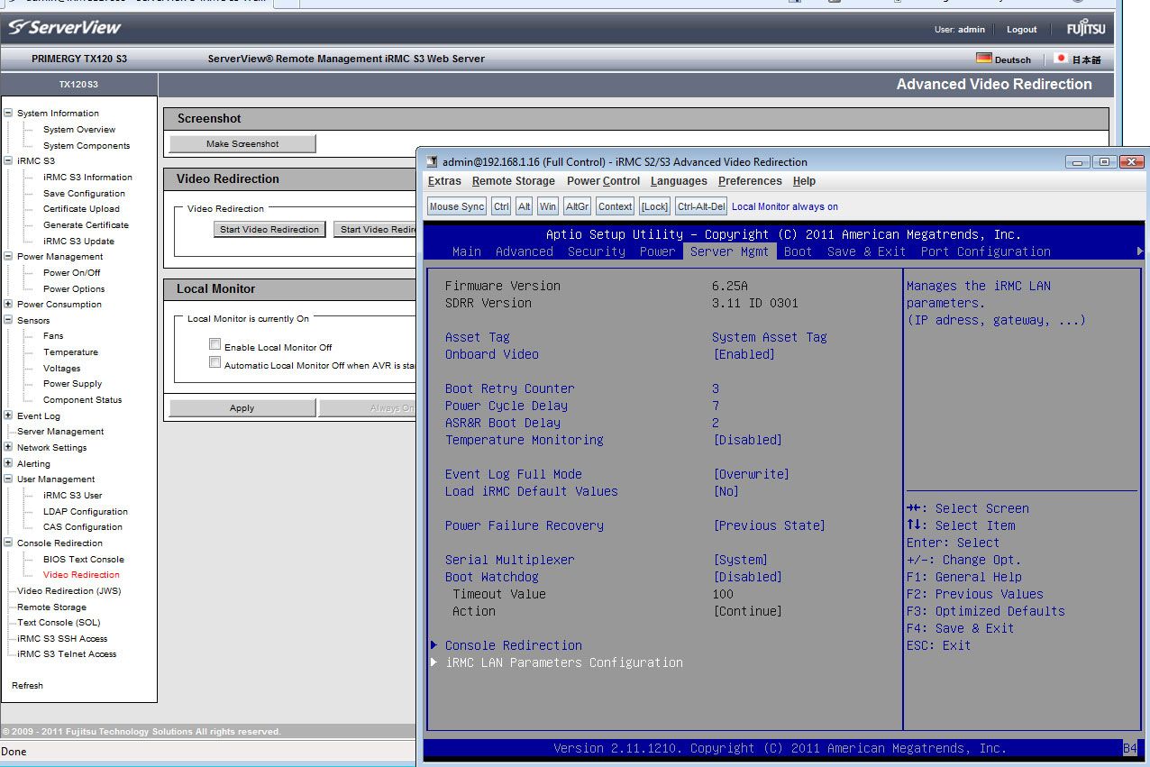Select Power Failure Recovery [Previous State] value
Image resolution: width=1150 pixels, height=767 pixels.
(770, 525)
